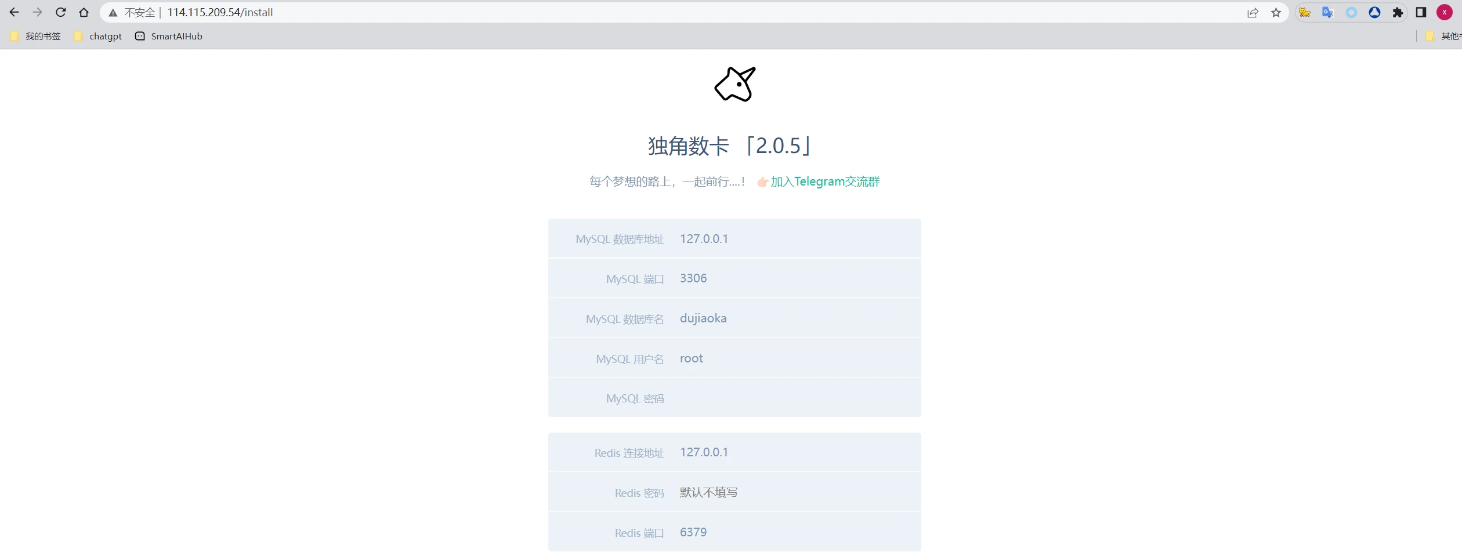Click the Redis 端口 label
Screen dimensions: 1462x552
click(639, 533)
